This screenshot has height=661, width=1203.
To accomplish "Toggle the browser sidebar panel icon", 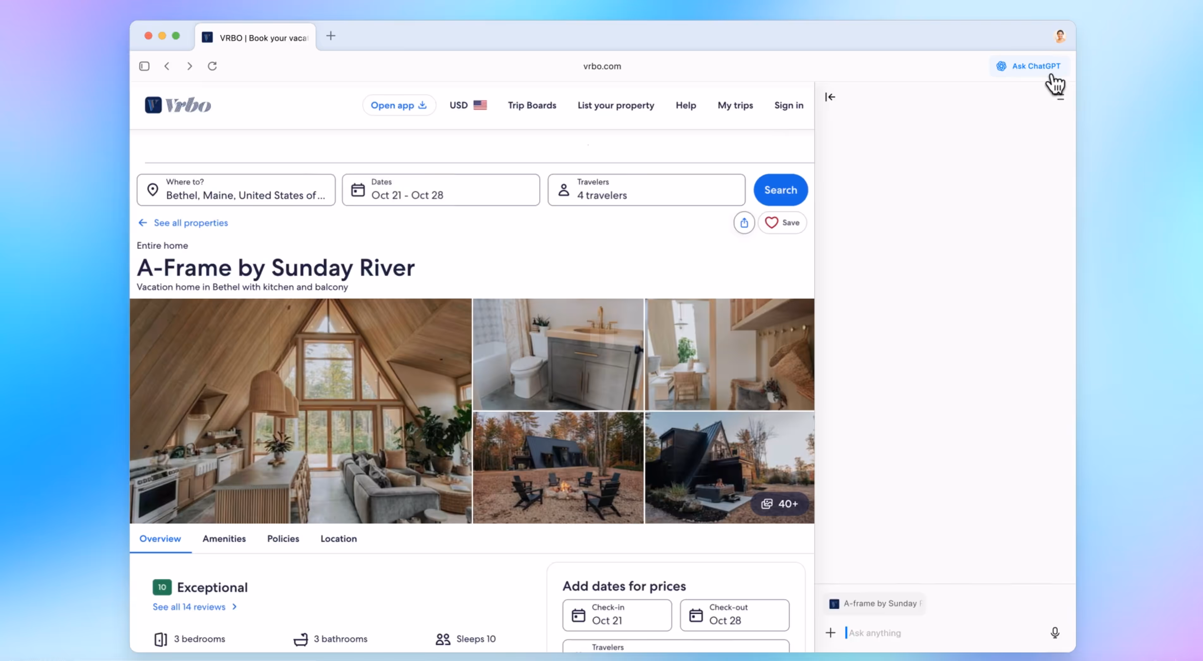I will click(144, 66).
